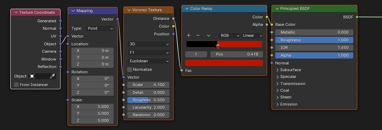Collapse the Principled BSDF node

pos(277,9)
